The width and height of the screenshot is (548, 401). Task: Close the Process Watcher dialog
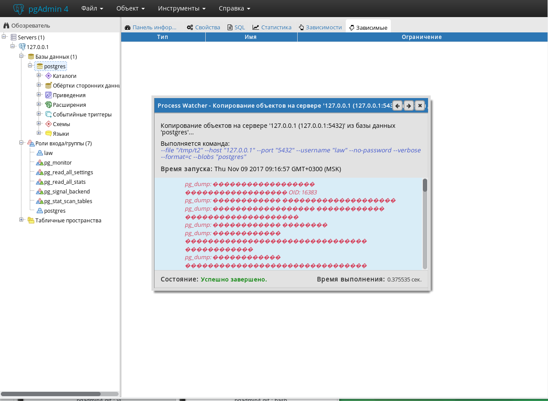420,106
